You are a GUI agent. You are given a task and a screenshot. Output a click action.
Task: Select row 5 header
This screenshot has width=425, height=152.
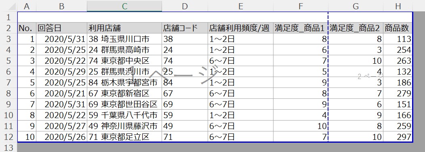click(8, 61)
